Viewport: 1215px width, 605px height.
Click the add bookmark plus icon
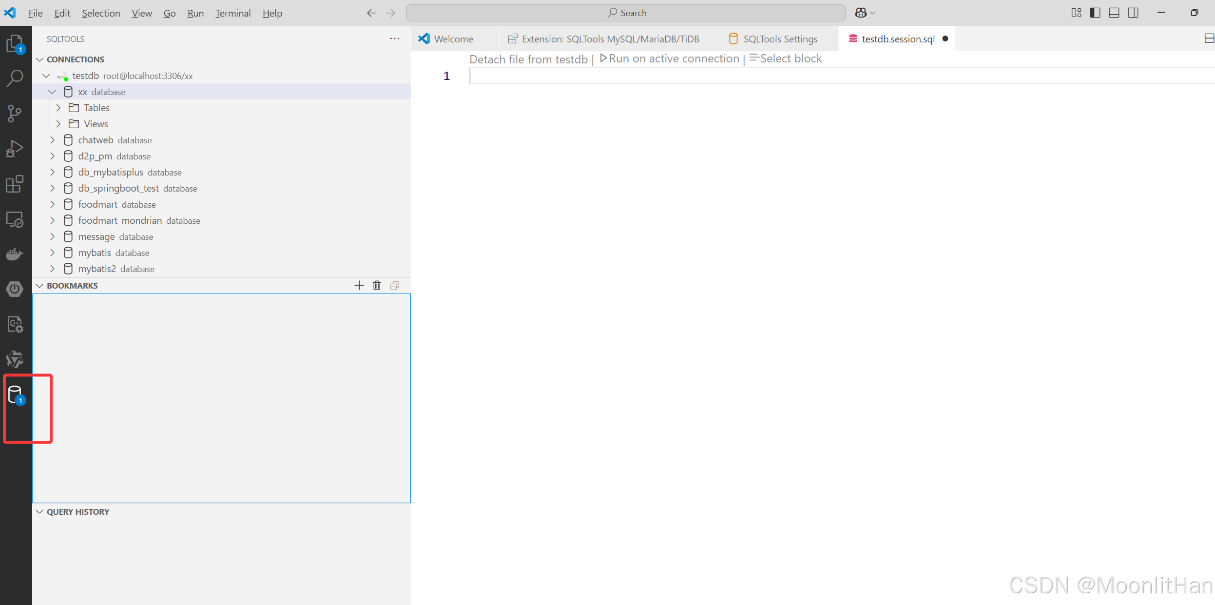pos(359,286)
